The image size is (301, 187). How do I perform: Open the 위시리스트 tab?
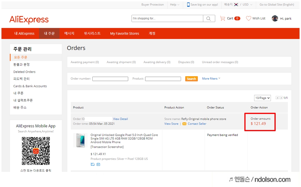click(x=92, y=33)
